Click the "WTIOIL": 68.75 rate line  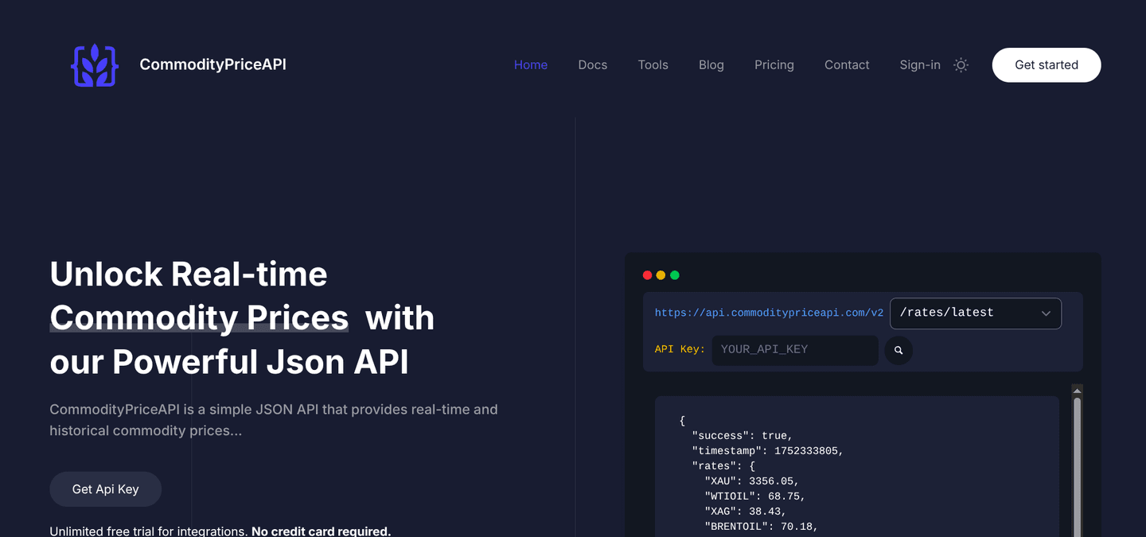point(754,496)
